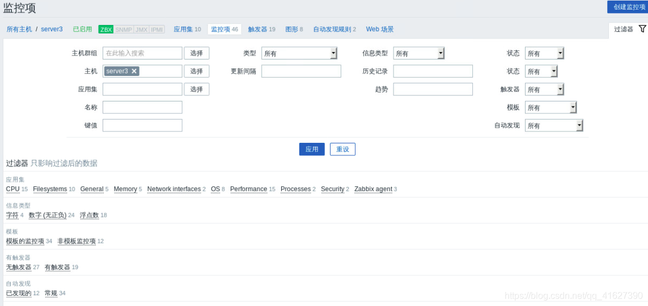Click 选择 next to 应用集 field
Viewport: 648px width, 306px height.
point(197,89)
